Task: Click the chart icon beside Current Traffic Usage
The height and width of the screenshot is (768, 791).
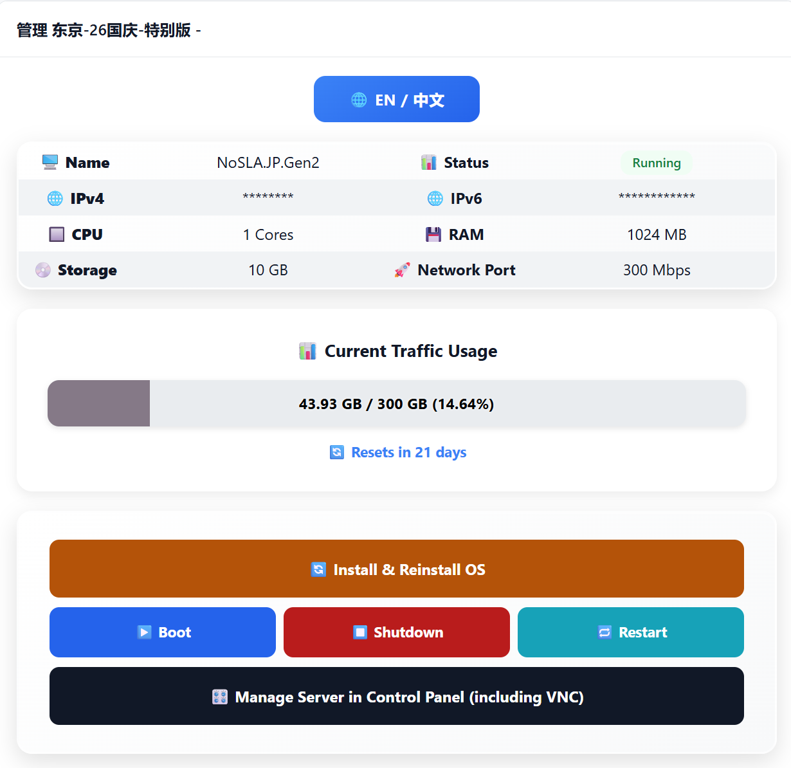Action: tap(307, 351)
